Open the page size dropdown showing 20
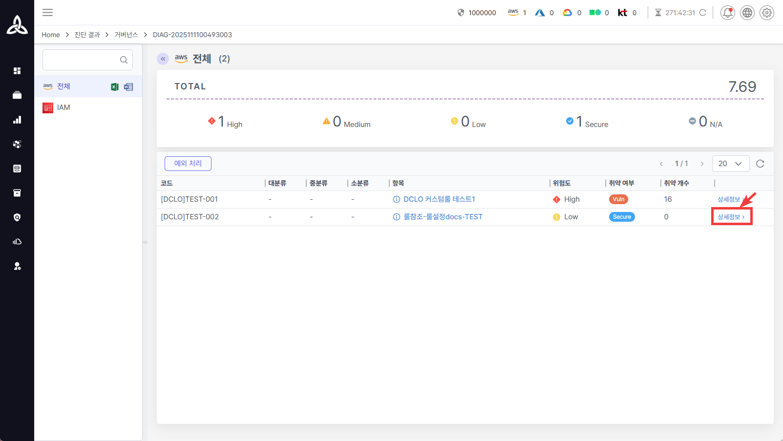This screenshot has height=441, width=783. point(730,164)
